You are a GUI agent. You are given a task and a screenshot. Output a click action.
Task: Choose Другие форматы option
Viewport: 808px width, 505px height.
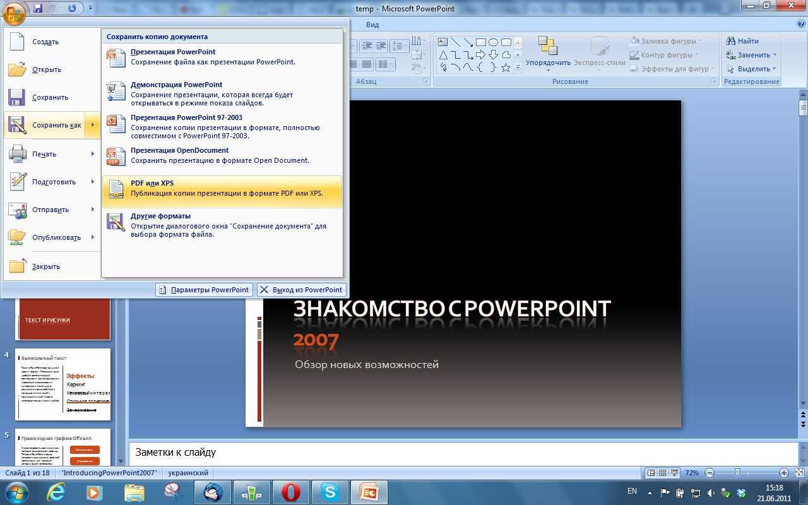click(222, 225)
